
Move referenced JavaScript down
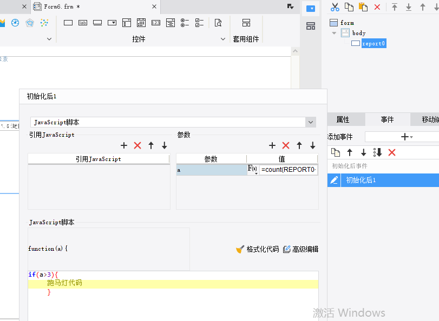tap(165, 145)
